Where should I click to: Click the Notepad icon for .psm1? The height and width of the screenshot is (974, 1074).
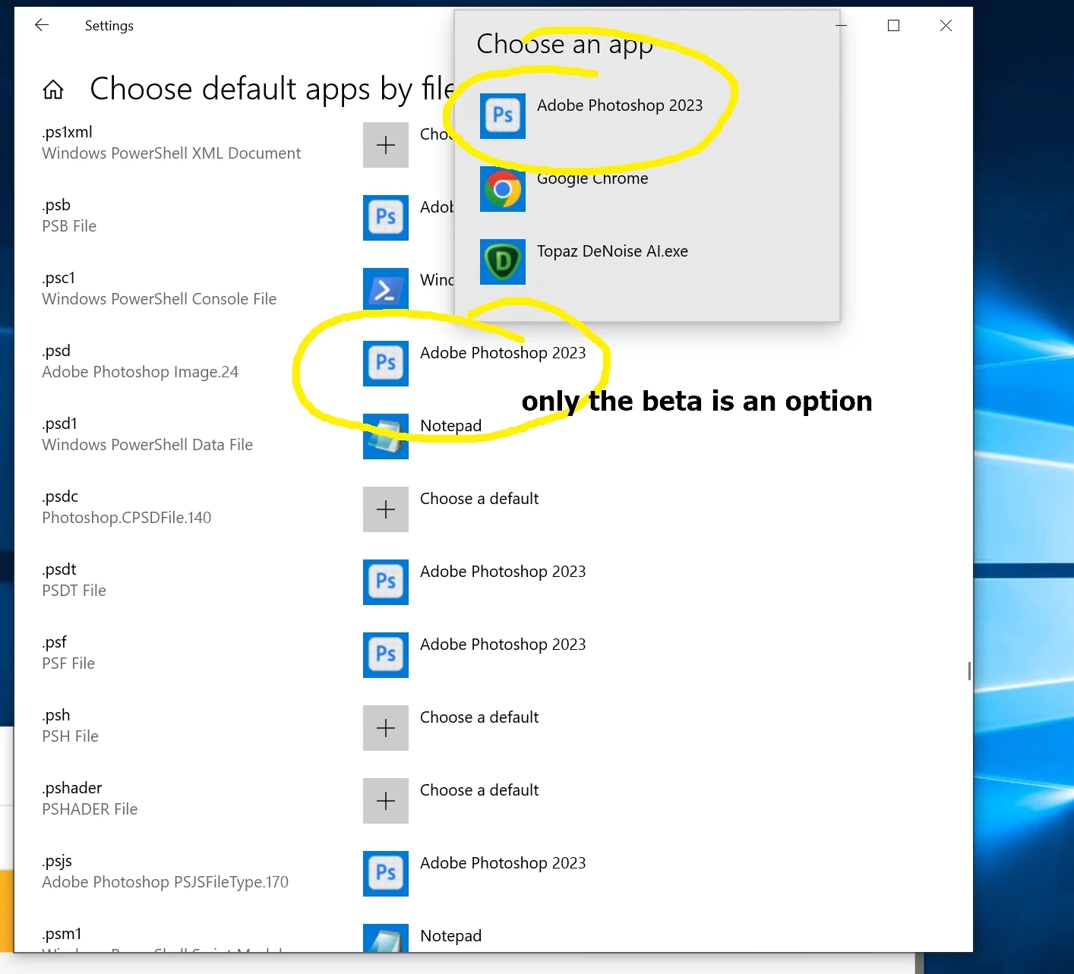pyautogui.click(x=386, y=938)
